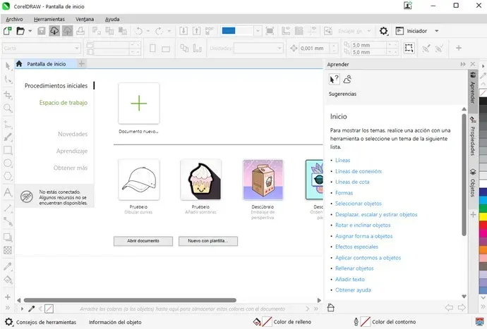Click the Wi-Fi offline status icon
This screenshot has width=487, height=329.
point(27,197)
